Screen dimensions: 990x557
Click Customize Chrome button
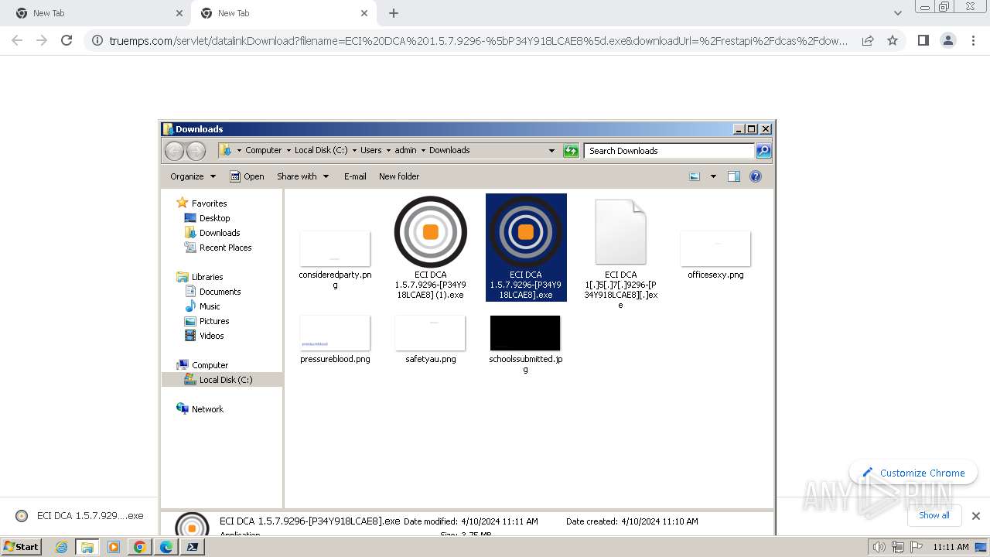coord(913,473)
